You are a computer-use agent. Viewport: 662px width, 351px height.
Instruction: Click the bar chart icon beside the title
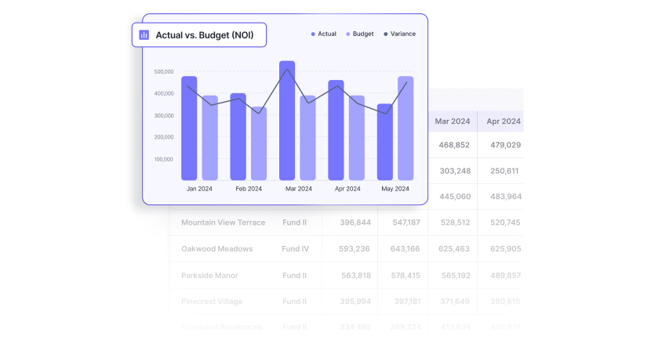pyautogui.click(x=144, y=35)
